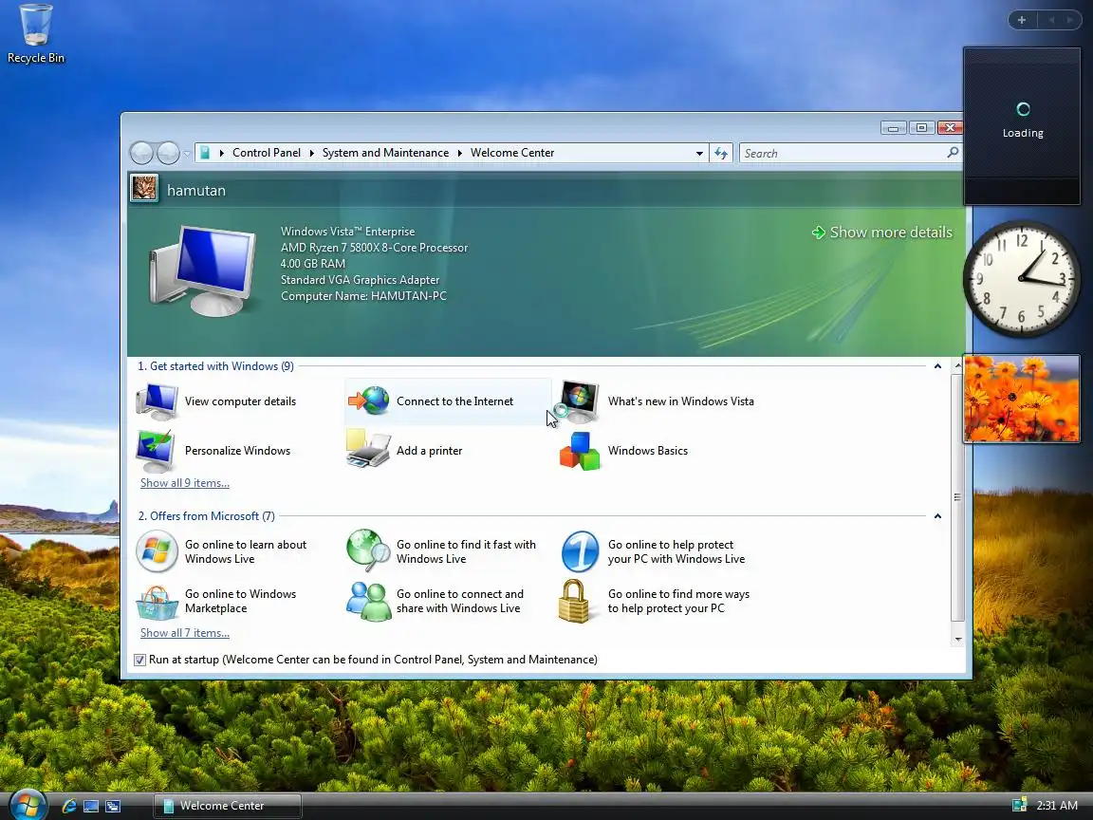1093x820 pixels.
Task: Click the Loading gadget in sidebar
Action: (x=1022, y=126)
